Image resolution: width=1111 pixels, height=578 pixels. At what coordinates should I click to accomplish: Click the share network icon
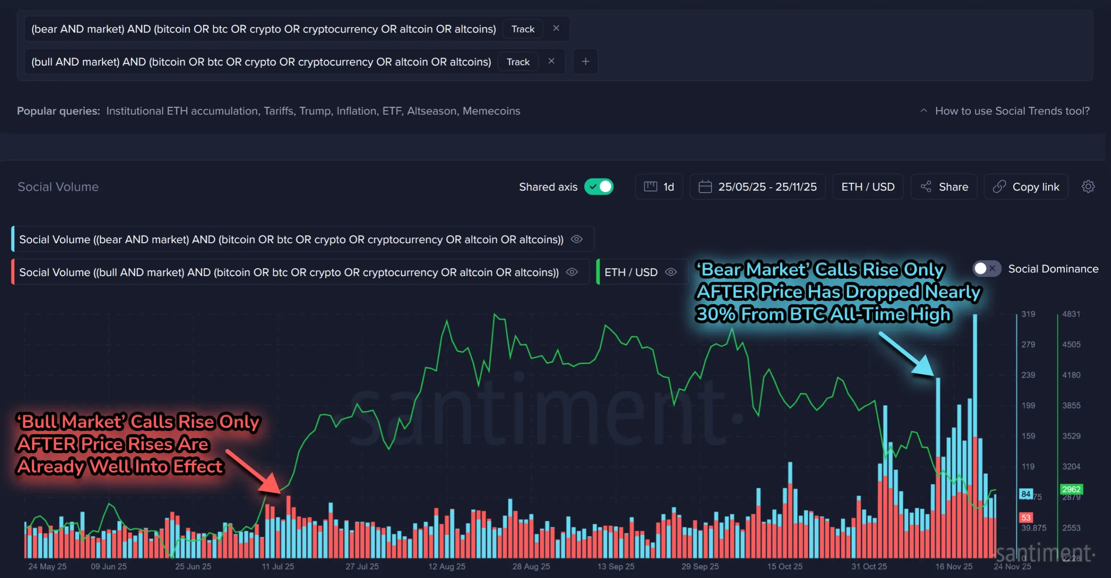[x=926, y=186]
